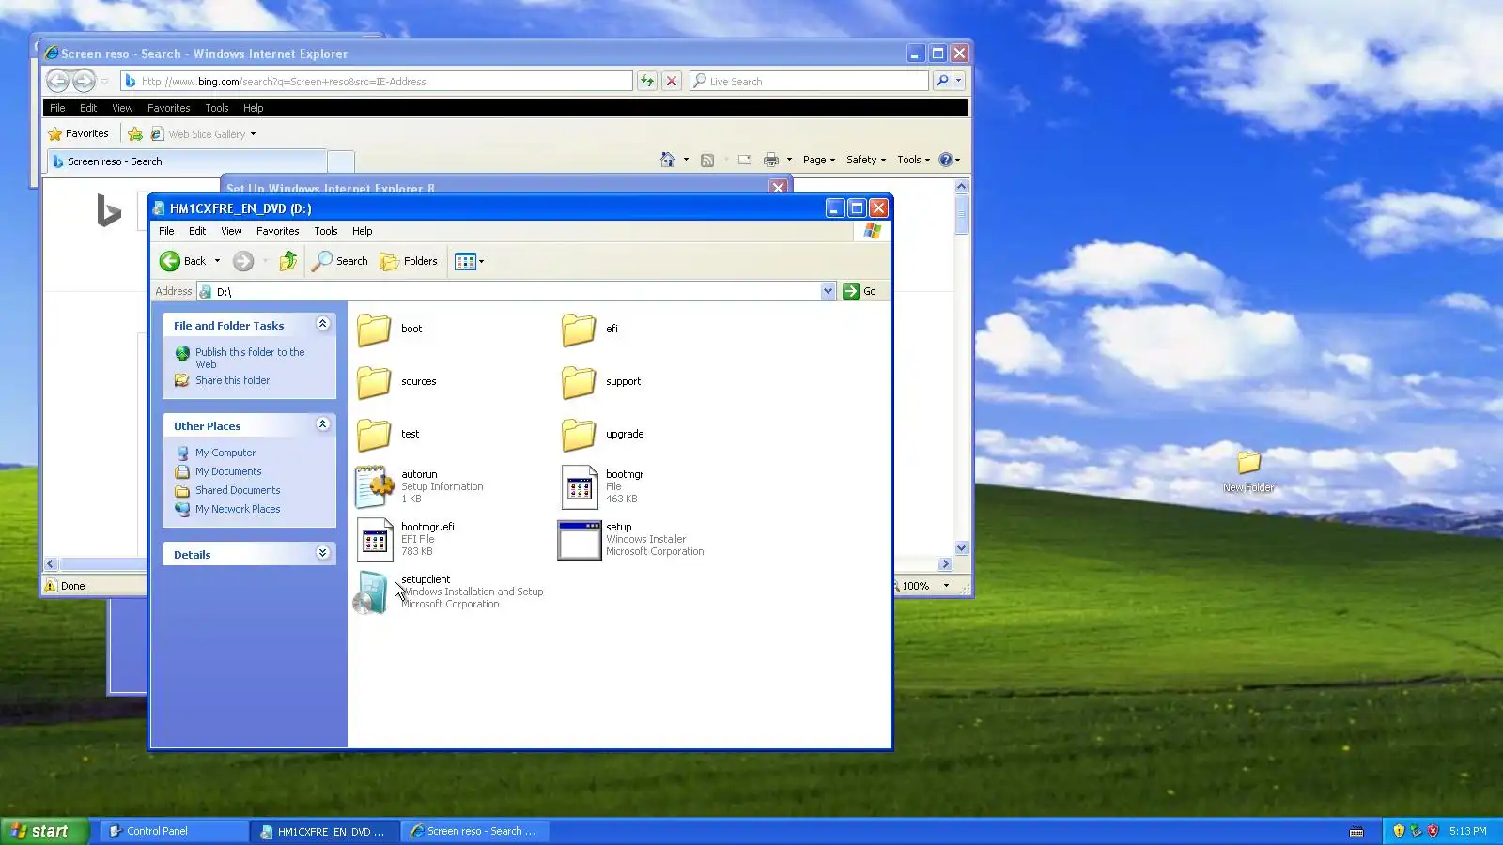
Task: Open the Explorer File menu
Action: coord(166,231)
